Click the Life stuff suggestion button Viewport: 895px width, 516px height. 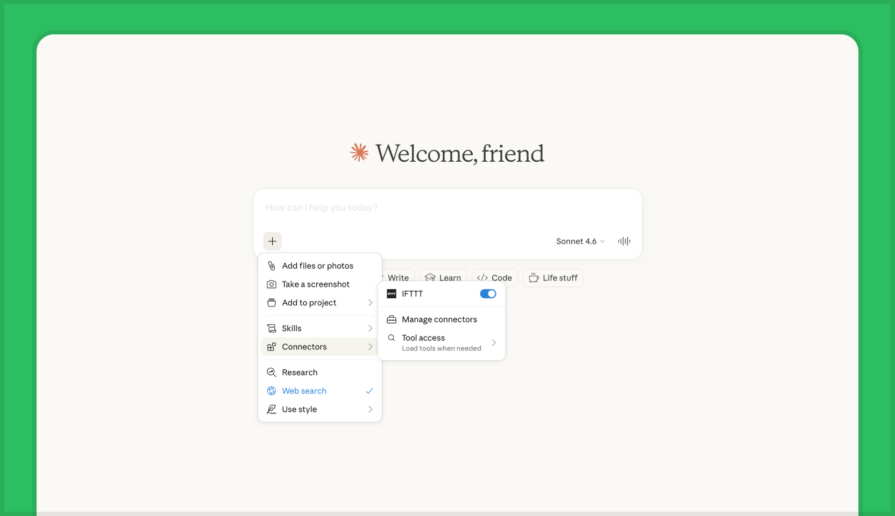tap(553, 278)
